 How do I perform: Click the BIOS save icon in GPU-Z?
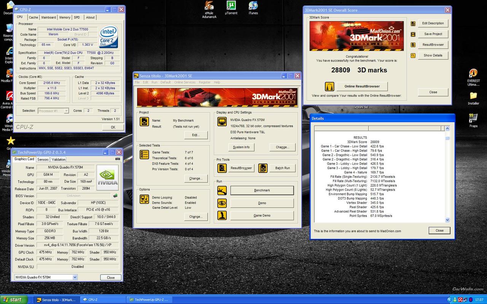coord(115,196)
